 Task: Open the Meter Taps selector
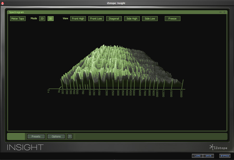point(18,19)
